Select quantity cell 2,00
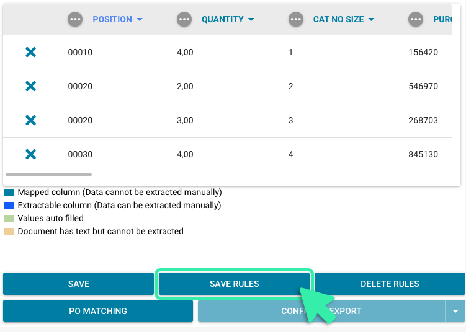Screen dimensions: 466x332 click(x=185, y=86)
